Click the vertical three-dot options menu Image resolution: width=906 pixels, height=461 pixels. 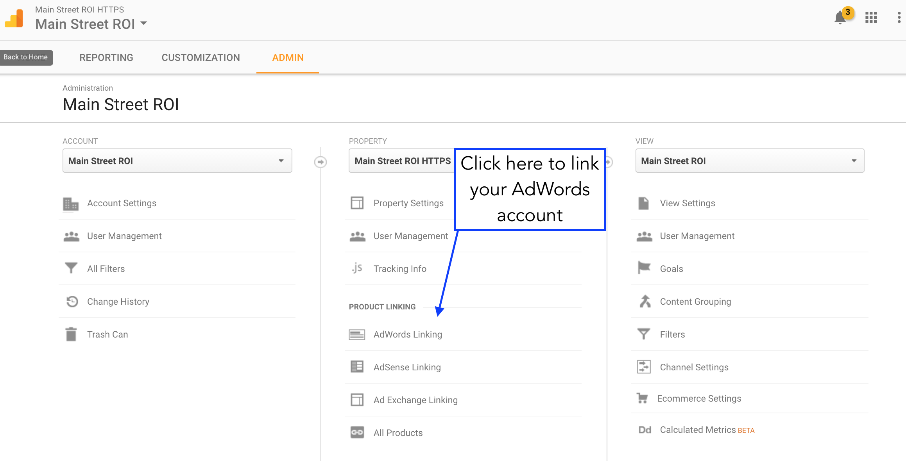899,18
